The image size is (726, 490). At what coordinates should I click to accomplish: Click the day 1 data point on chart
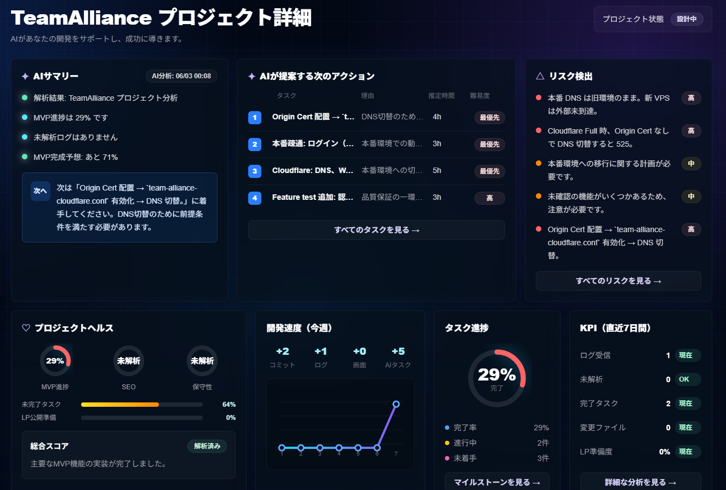(282, 447)
